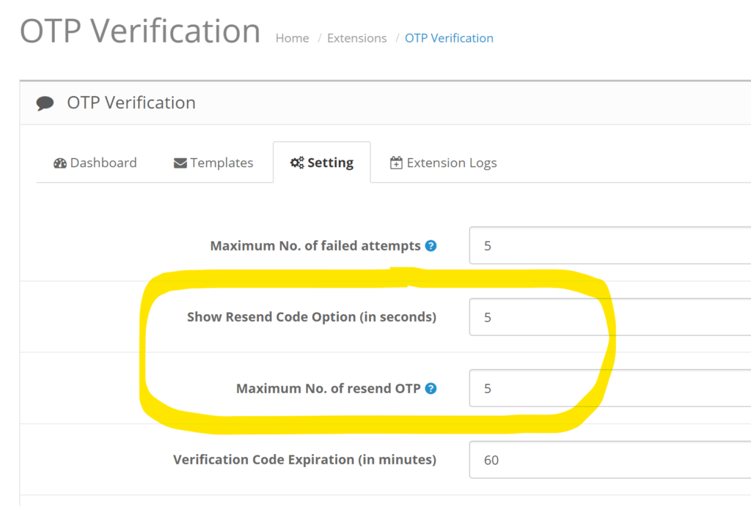View the Extension Logs tab
Screen dimensions: 751x506
443,163
